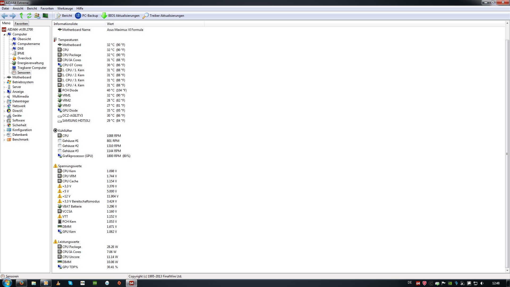This screenshot has width=510, height=287.
Task: Click AIDA64 icon in system tray
Action: click(418, 283)
